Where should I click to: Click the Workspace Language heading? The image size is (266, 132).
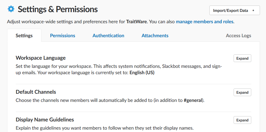41,58
